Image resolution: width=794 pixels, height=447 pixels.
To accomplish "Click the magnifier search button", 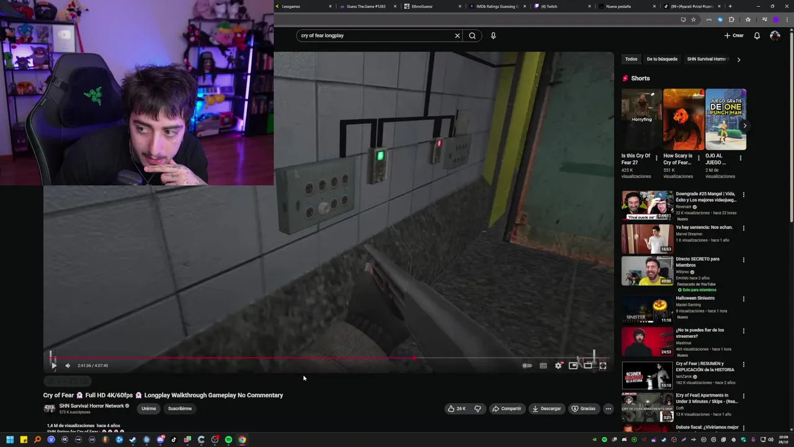I will click(472, 35).
